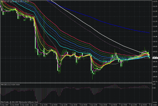The image size is (158, 106).
Task: Click the 111.65 price axis label
Action: pos(155,16)
